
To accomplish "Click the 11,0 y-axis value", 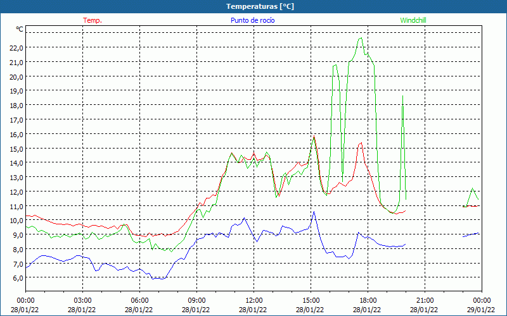I will coord(16,206).
